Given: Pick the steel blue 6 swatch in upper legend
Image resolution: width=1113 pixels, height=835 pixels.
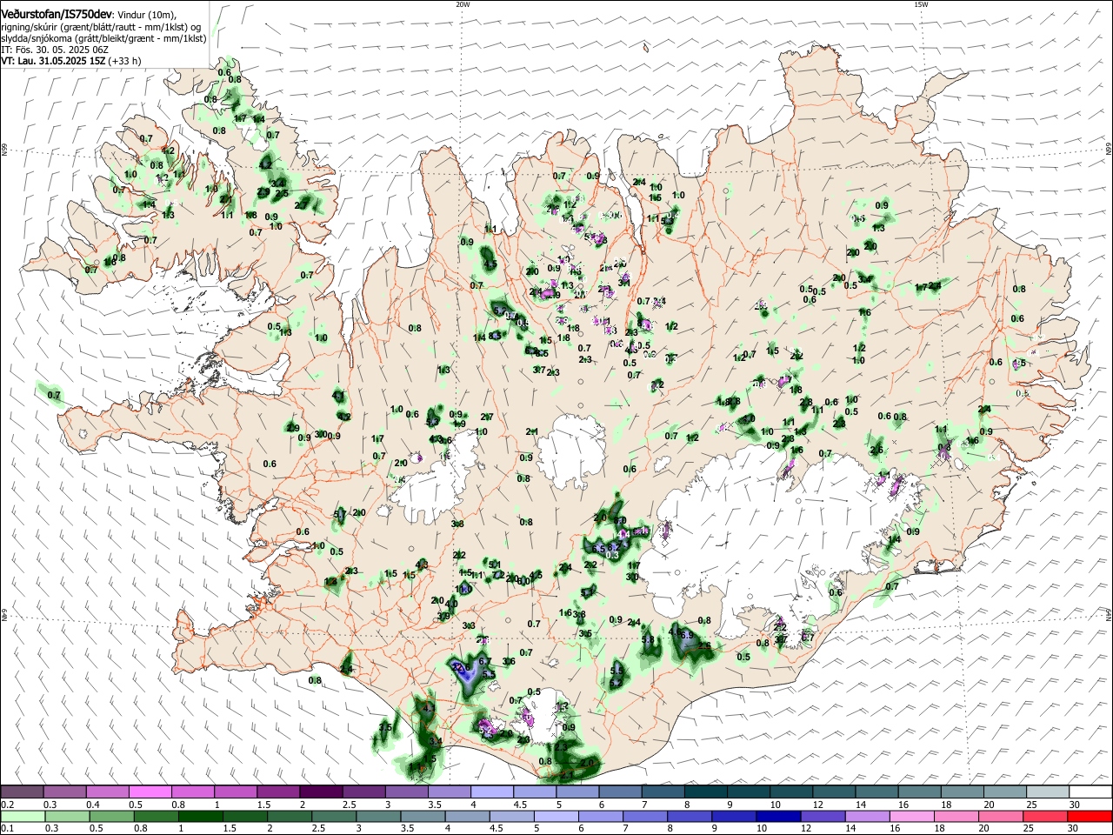Looking at the screenshot, I should point(620,792).
